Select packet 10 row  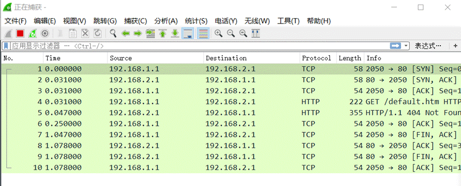pos(232,167)
